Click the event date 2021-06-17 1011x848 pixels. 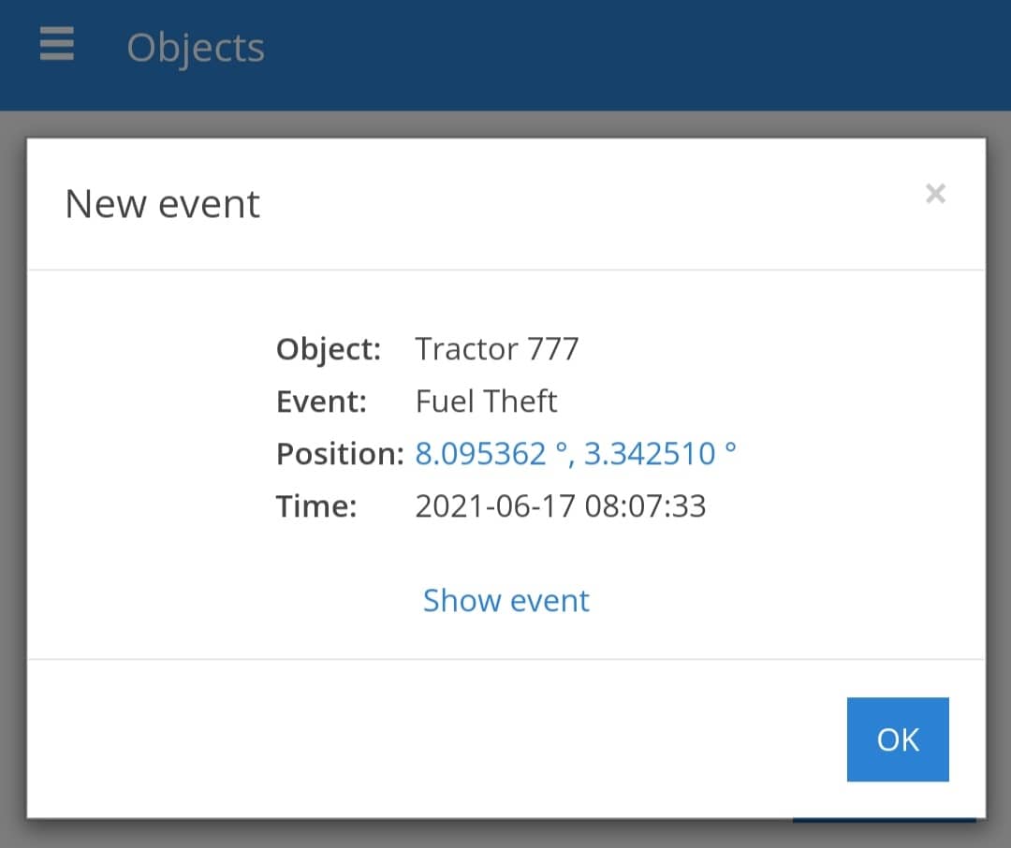click(x=495, y=506)
